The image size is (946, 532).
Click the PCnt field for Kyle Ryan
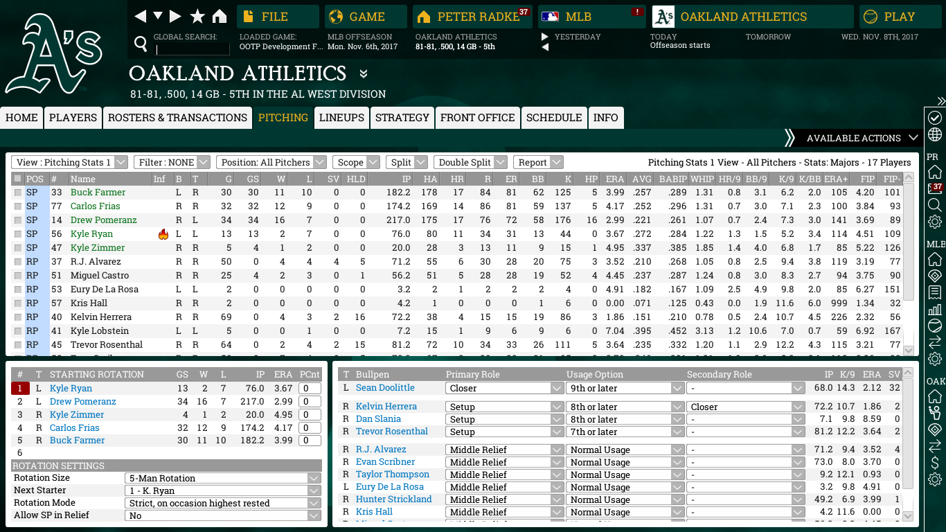point(310,389)
